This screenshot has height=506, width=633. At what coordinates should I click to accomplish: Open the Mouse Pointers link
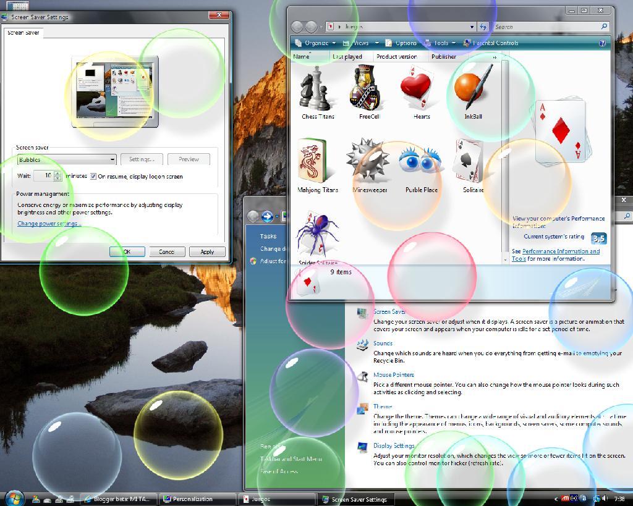click(394, 375)
